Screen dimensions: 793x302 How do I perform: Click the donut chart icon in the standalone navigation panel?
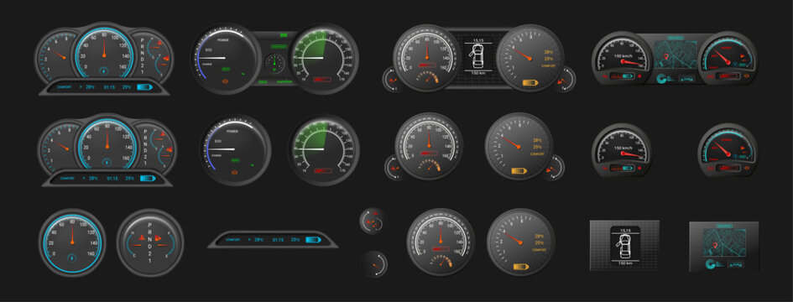point(710,263)
